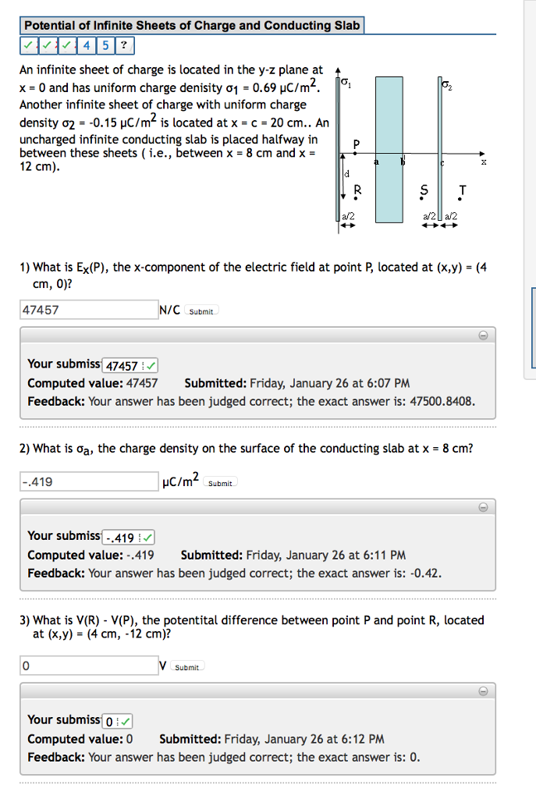Open question 4 in the navigation bar
The image size is (536, 799).
[86, 45]
